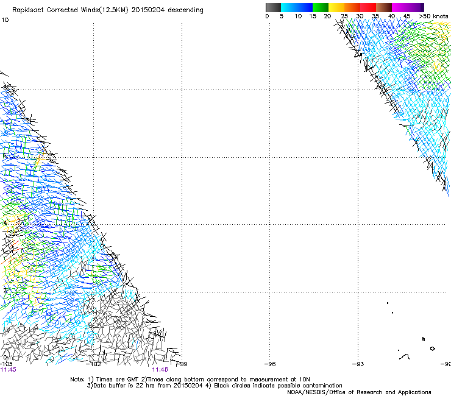The width and height of the screenshot is (451, 396).
Task: Click the '-105' longitude axis label
Action: coord(6,364)
